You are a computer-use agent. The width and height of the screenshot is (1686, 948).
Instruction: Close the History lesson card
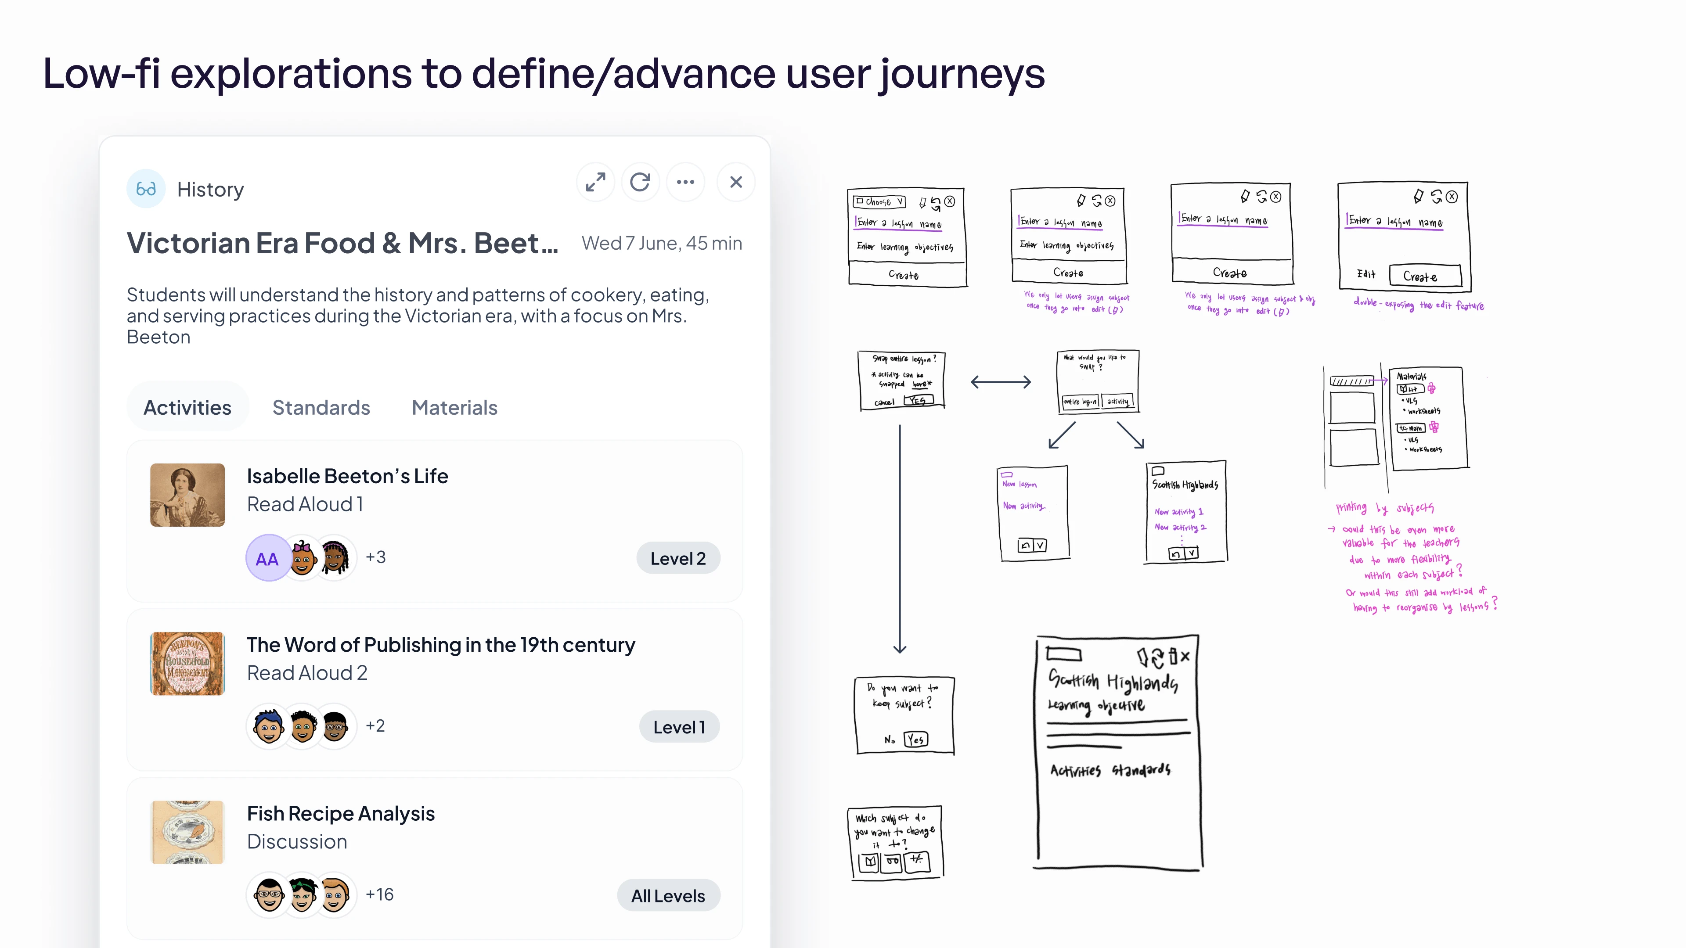pos(736,182)
